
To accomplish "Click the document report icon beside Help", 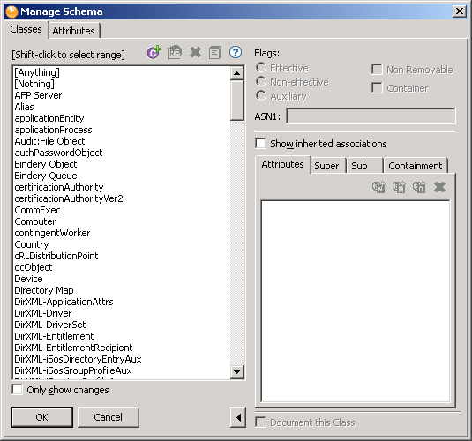I will [x=215, y=53].
